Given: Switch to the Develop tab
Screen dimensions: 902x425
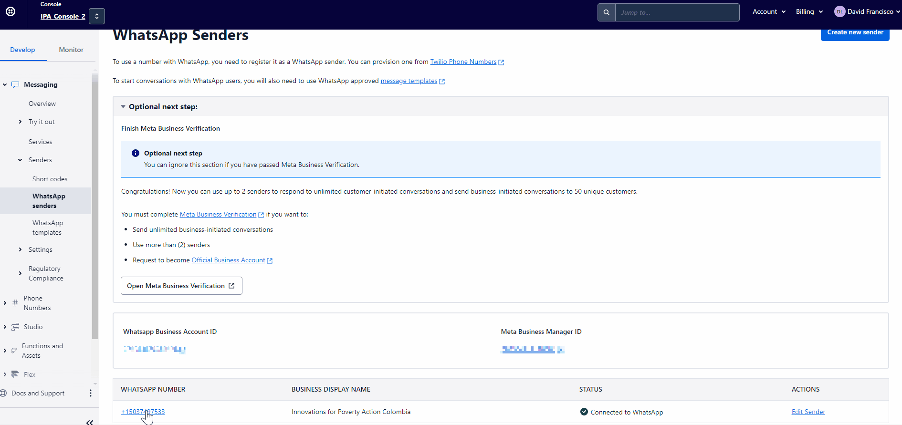Looking at the screenshot, I should [22, 50].
